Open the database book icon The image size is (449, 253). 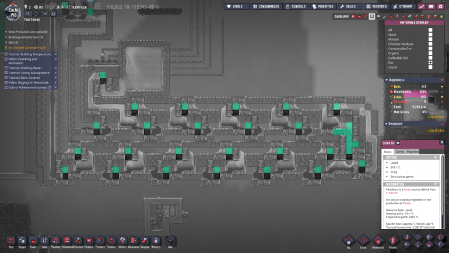click(431, 6)
